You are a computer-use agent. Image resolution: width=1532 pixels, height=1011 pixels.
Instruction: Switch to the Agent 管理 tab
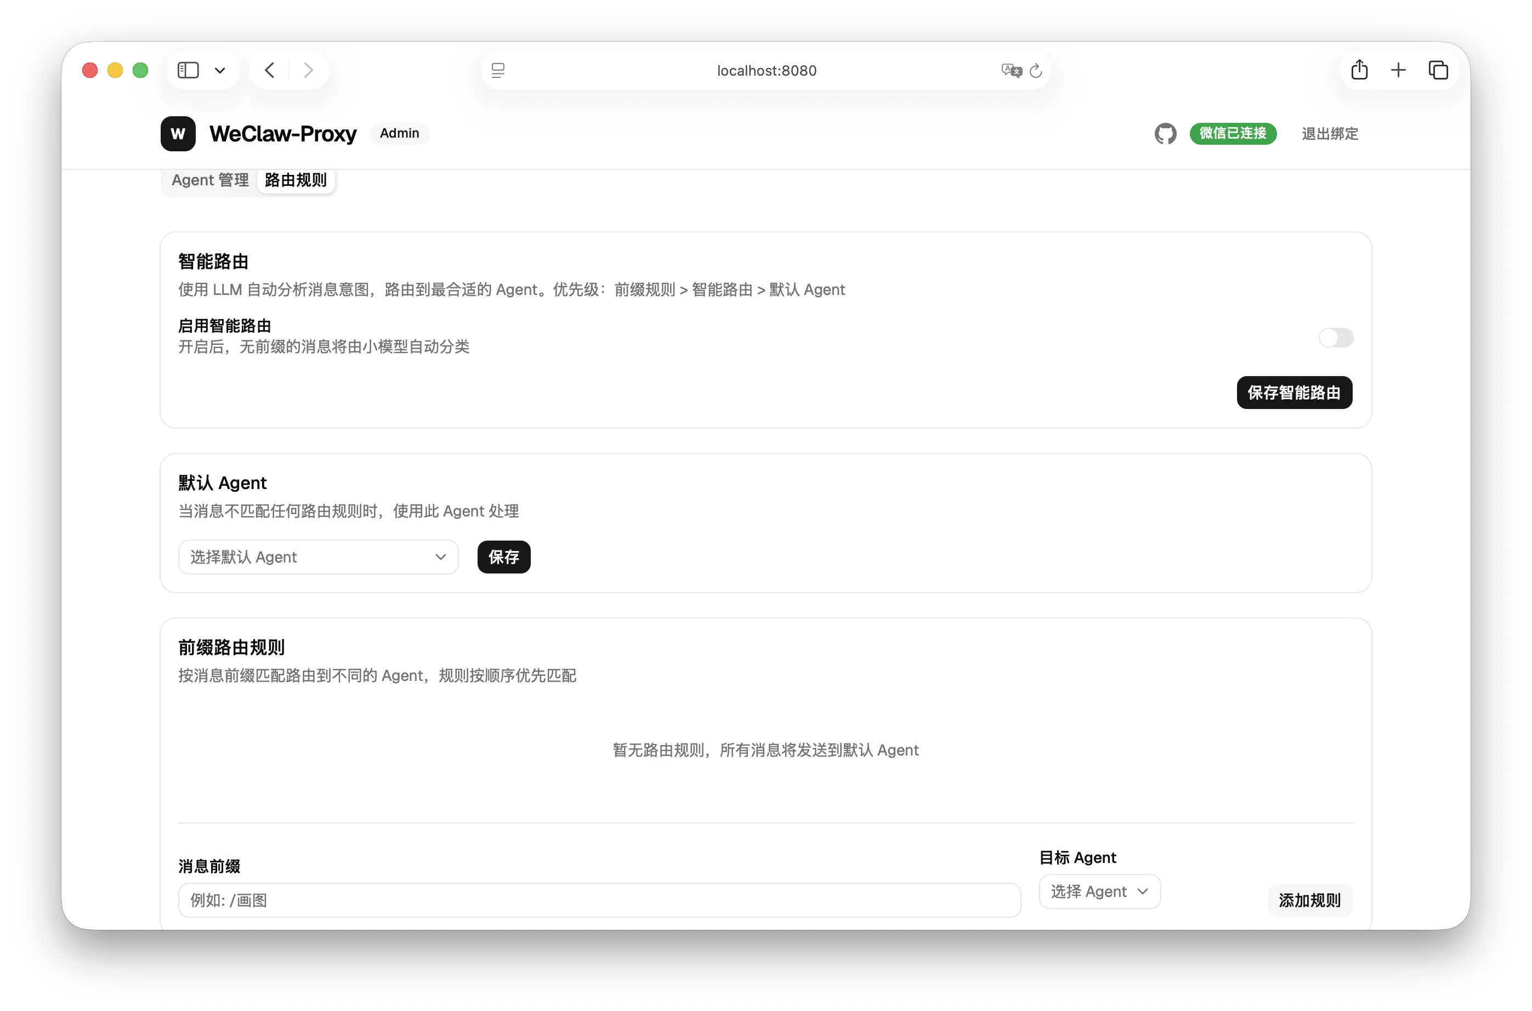point(210,180)
